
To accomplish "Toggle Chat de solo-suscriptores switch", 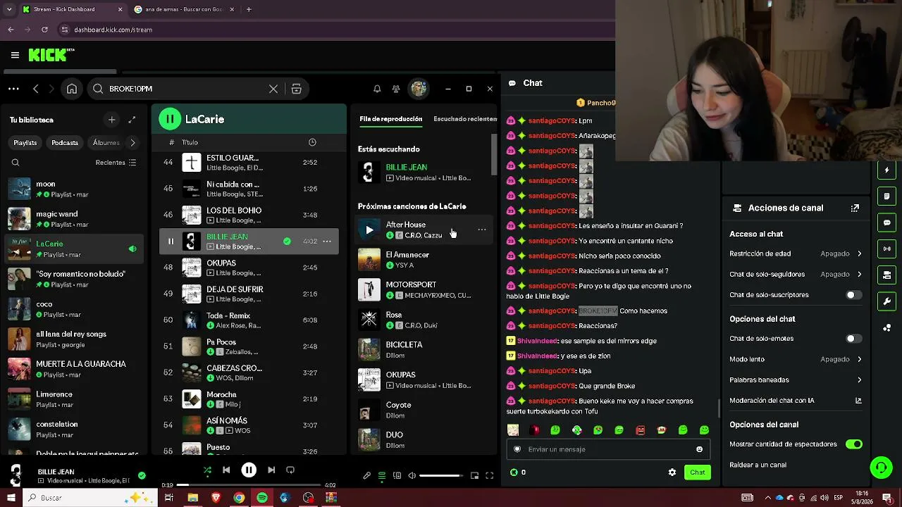I will [853, 295].
